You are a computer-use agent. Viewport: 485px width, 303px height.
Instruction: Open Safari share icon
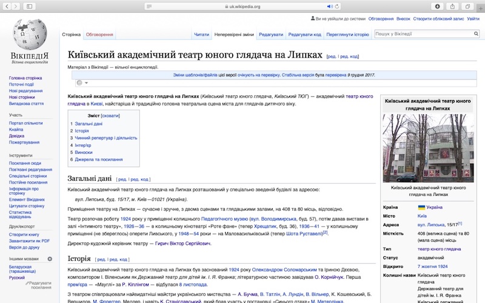(x=452, y=6)
